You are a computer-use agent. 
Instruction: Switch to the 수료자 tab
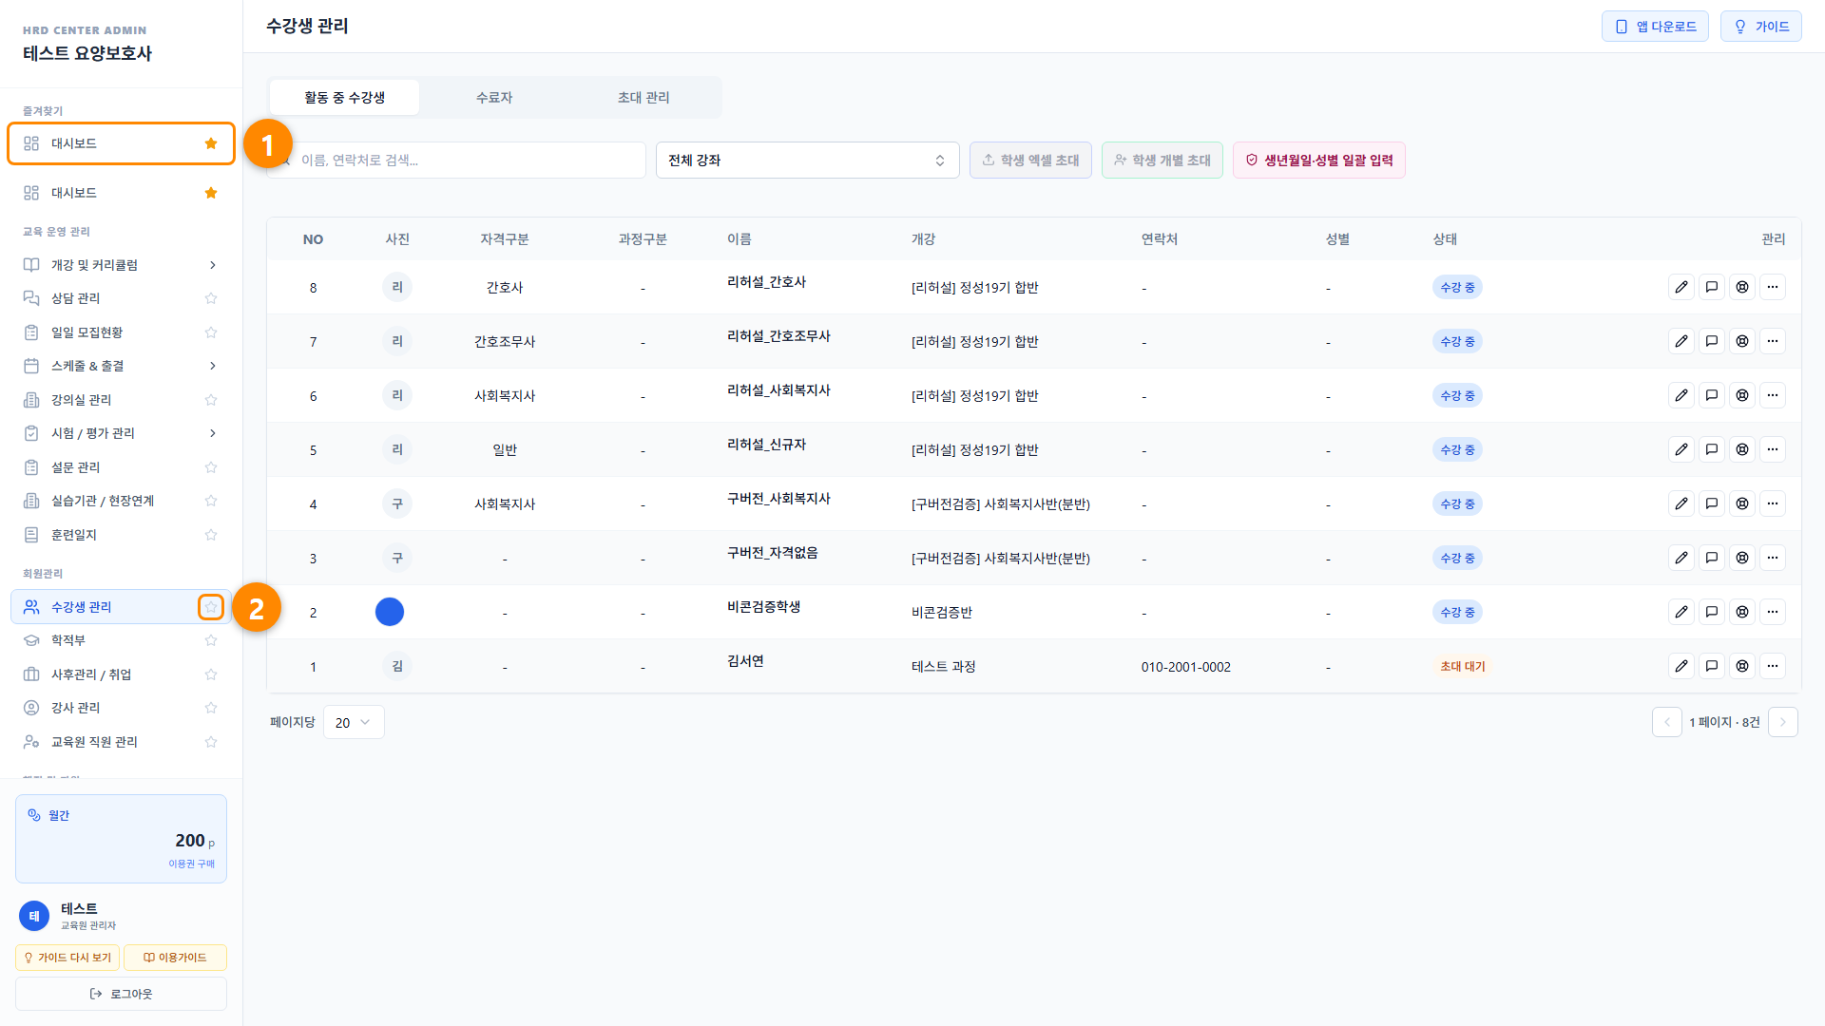pos(494,97)
